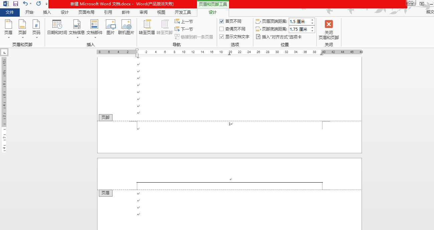
Task: Enable 奇偶页不同 checkbox
Action: pos(222,29)
